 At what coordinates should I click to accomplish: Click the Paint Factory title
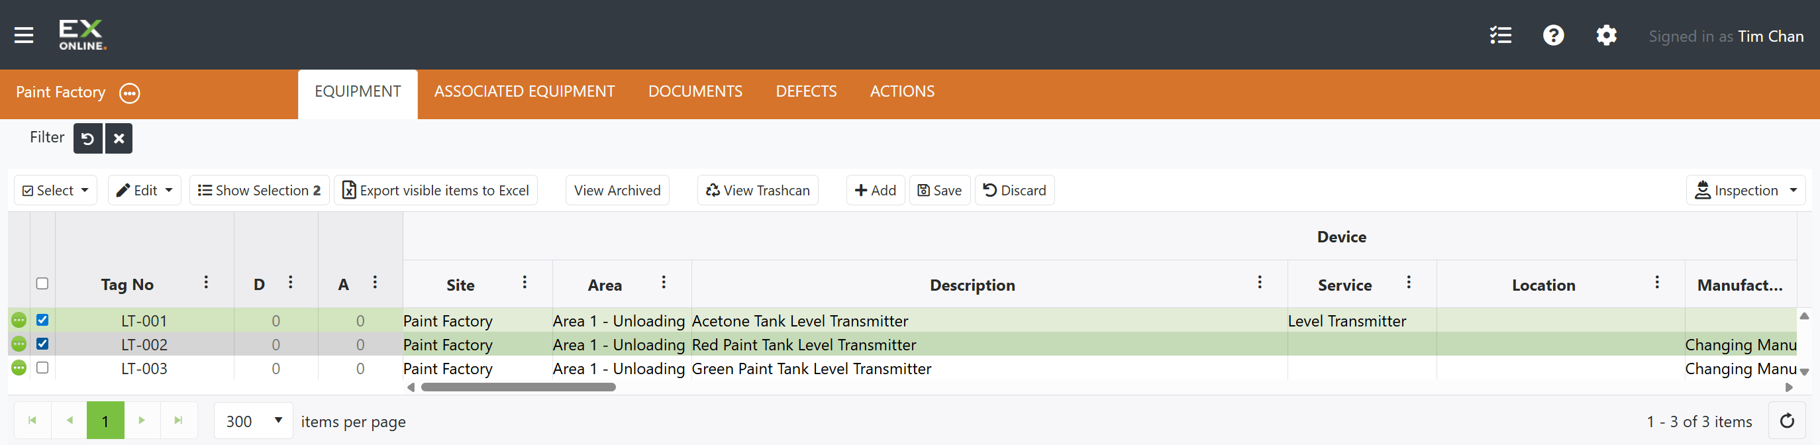tap(61, 93)
